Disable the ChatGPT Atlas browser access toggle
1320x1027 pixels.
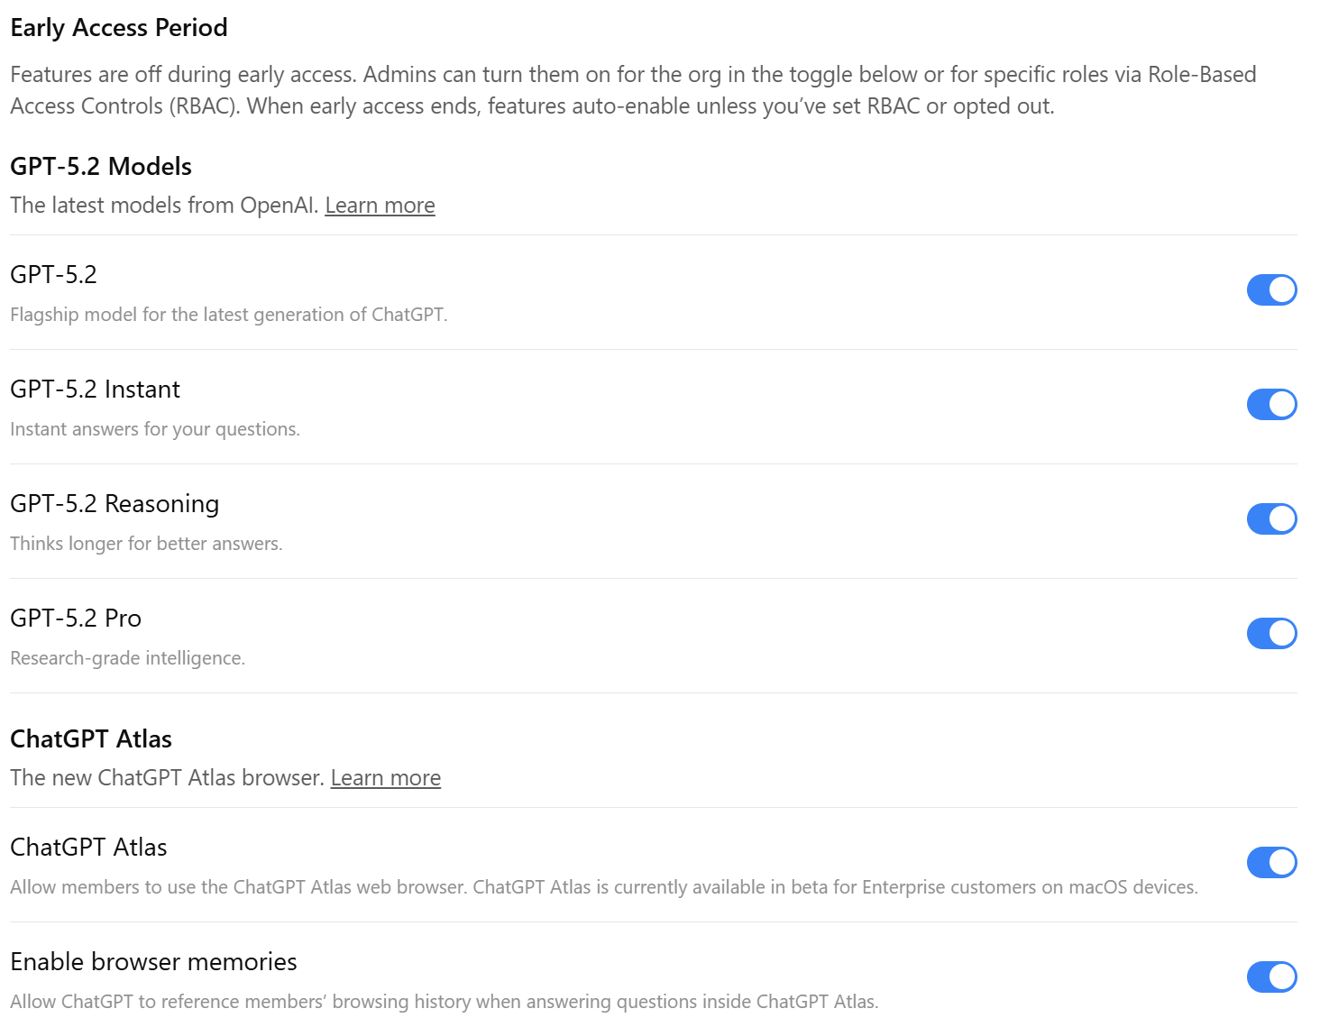pyautogui.click(x=1271, y=863)
